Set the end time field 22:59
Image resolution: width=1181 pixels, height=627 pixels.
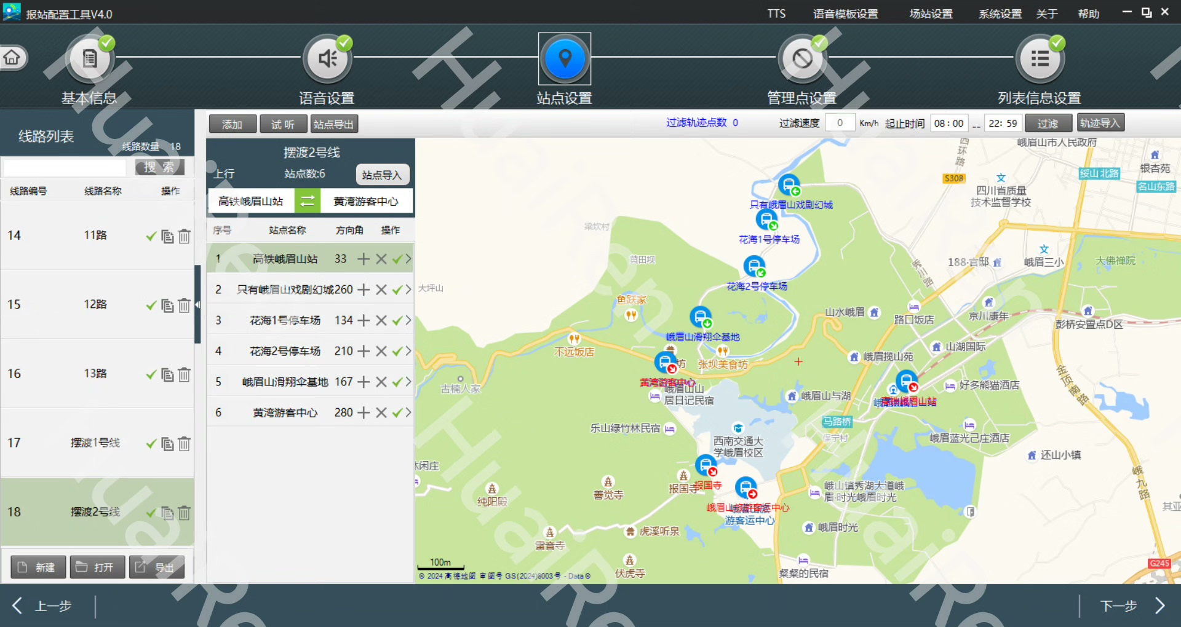pyautogui.click(x=1003, y=124)
